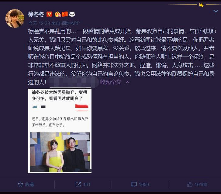Image resolution: width=221 pixels, height=194 pixels.
Task: Open the 绿洲APP source link
Action: (71, 23)
